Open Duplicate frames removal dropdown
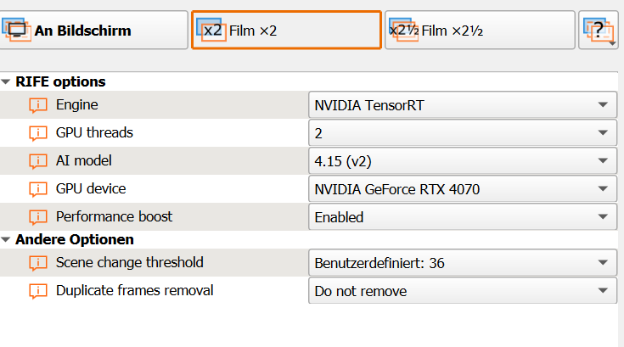Viewport: 624px width, 347px height. 461,291
